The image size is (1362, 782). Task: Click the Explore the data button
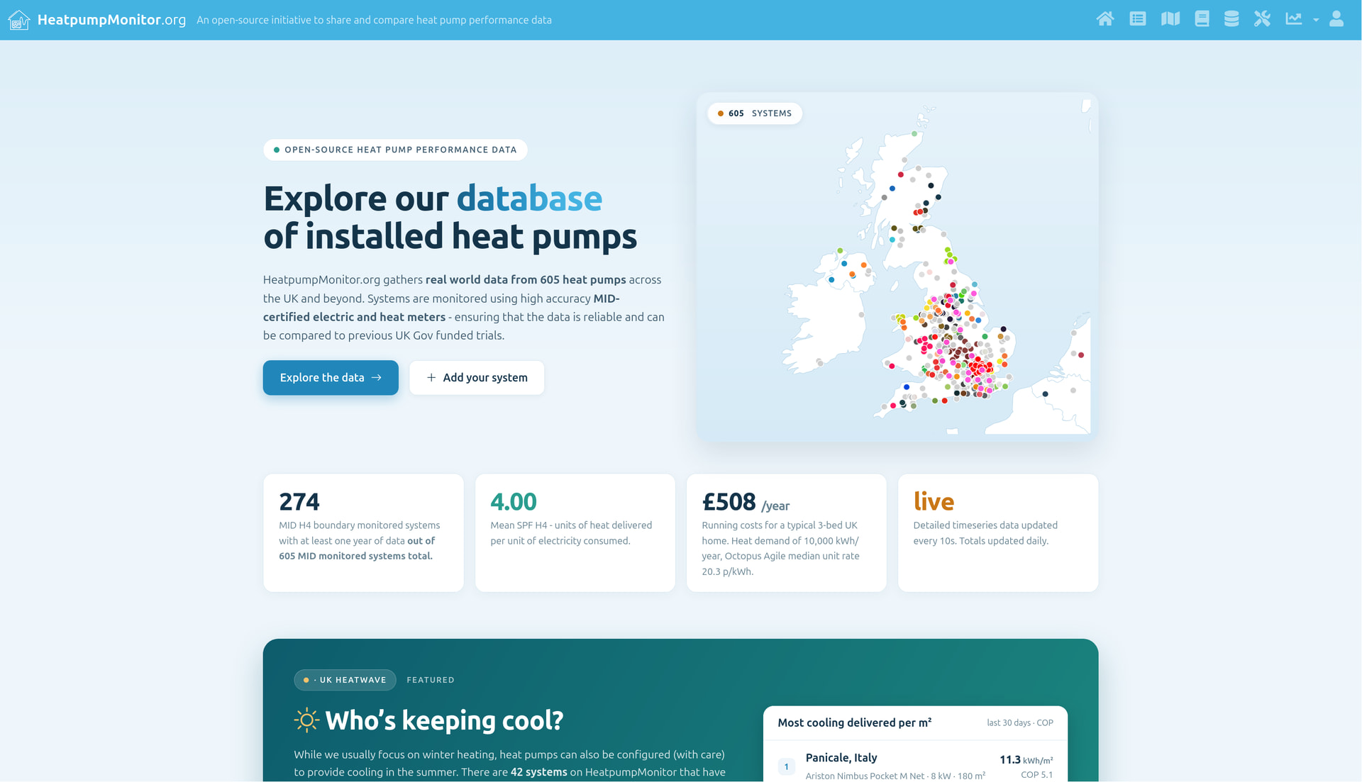point(331,378)
